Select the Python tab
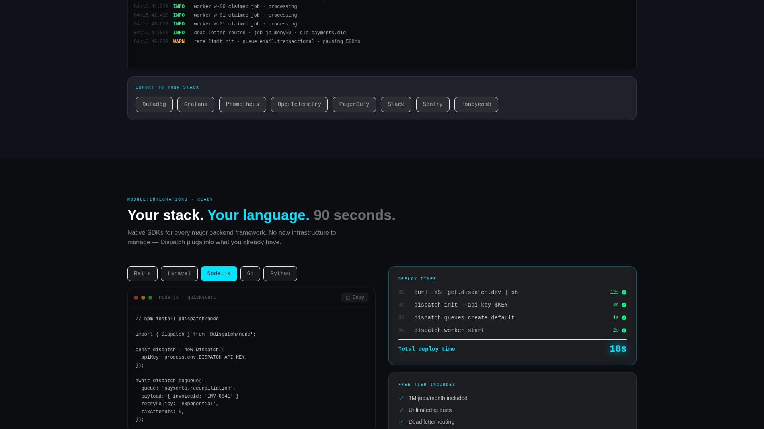The height and width of the screenshot is (429, 764). point(280,274)
